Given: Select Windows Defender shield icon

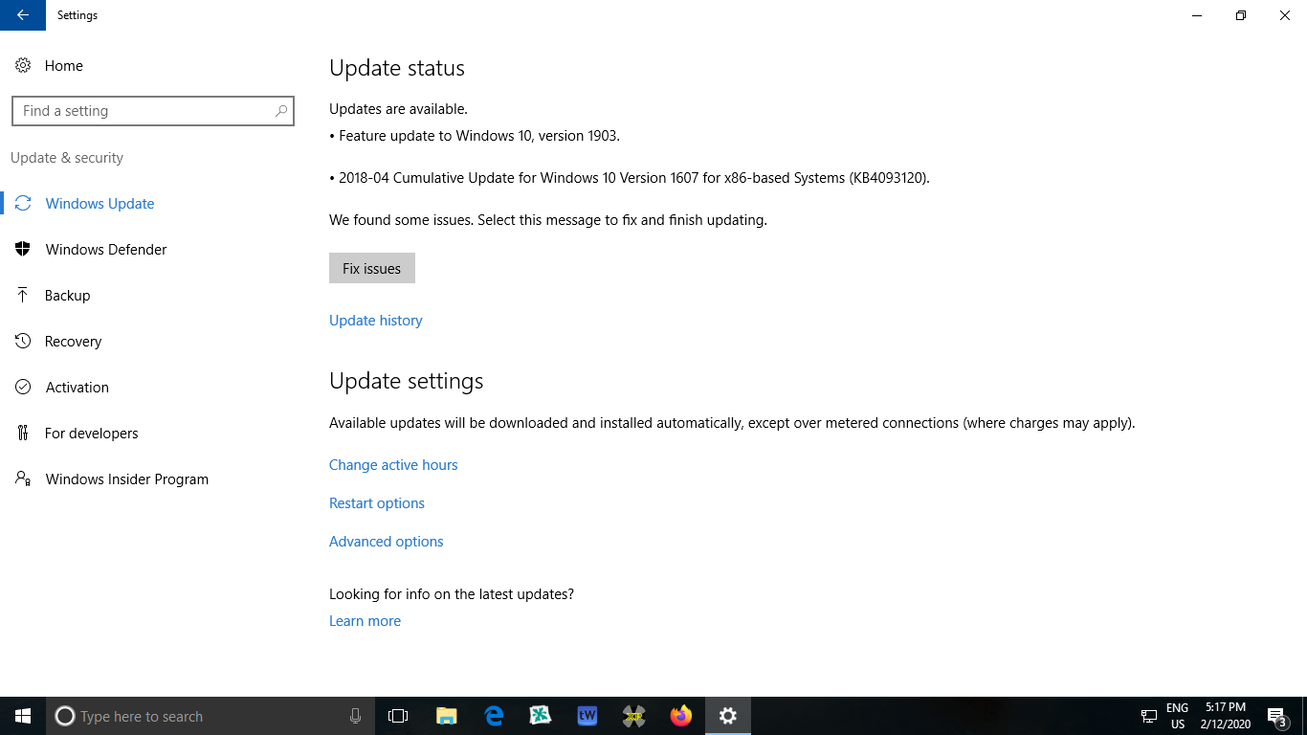Looking at the screenshot, I should point(23,250).
